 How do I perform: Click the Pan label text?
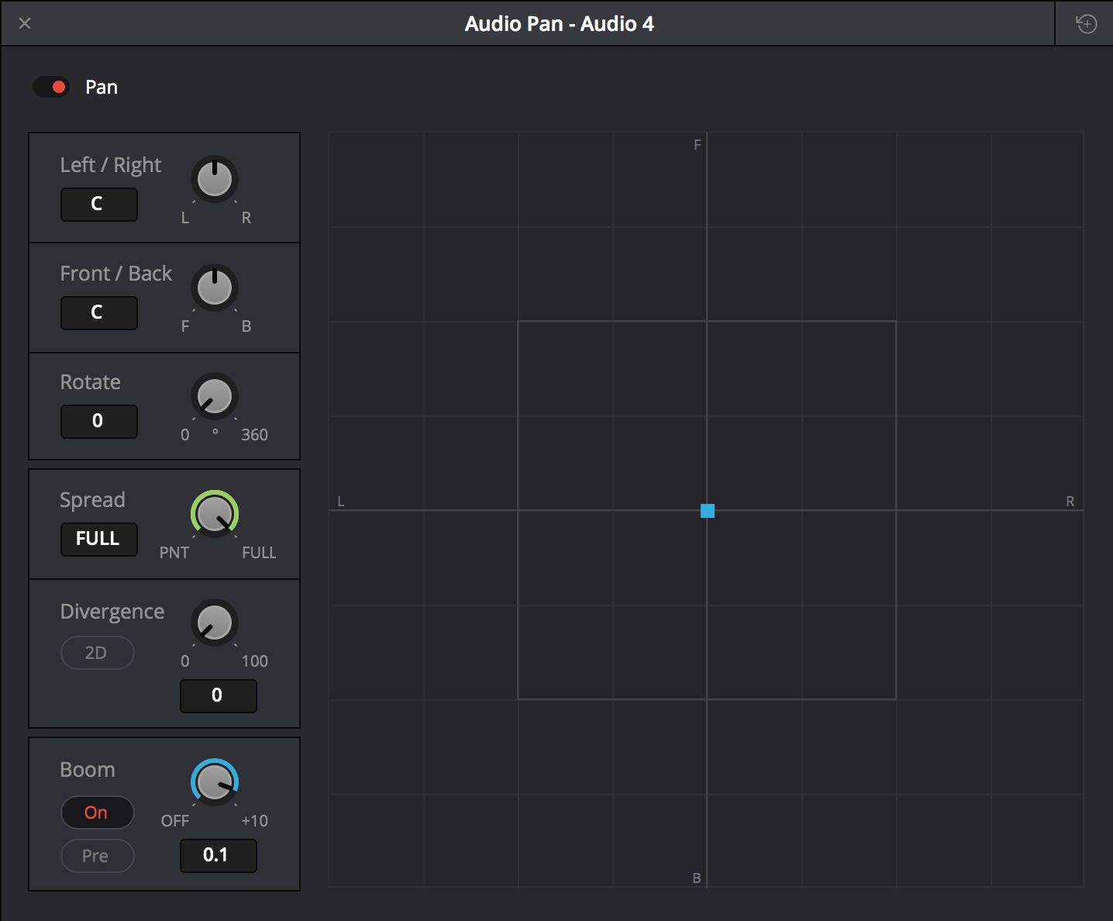point(102,87)
